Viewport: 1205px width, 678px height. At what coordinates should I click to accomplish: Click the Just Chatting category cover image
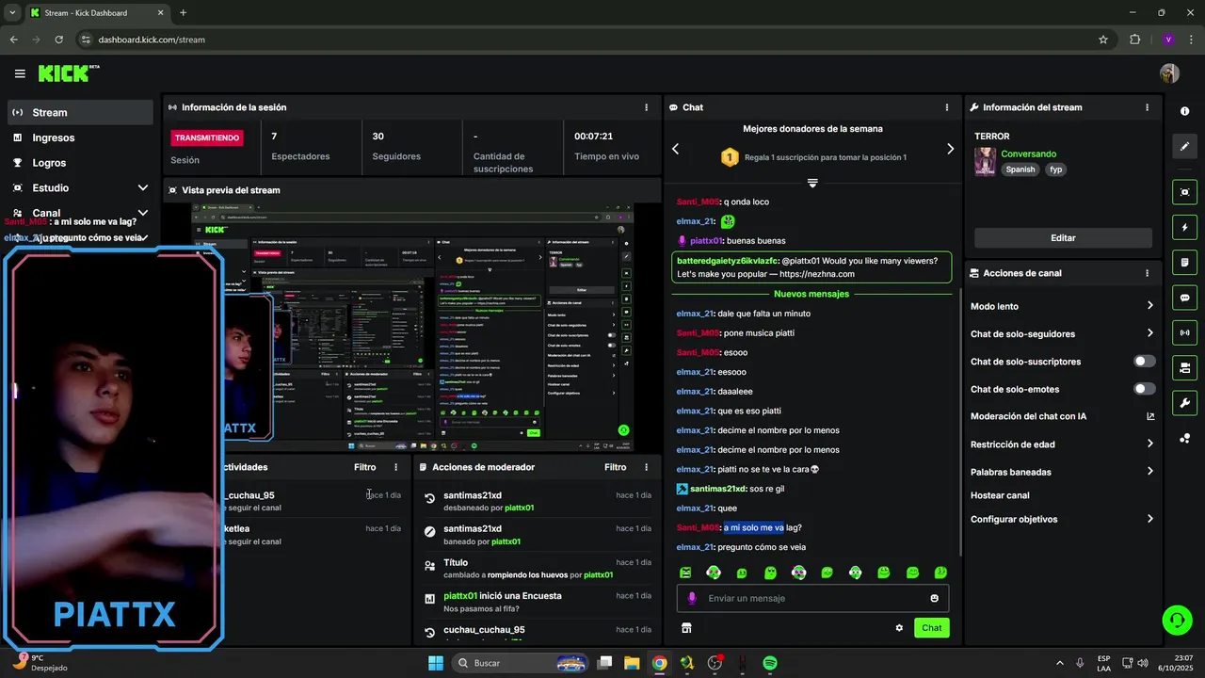click(985, 161)
